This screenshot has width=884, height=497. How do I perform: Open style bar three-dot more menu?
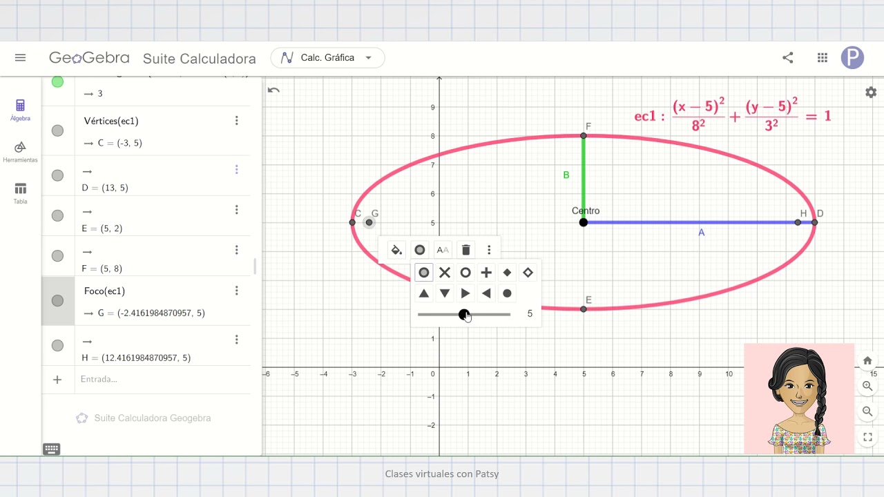coord(489,250)
